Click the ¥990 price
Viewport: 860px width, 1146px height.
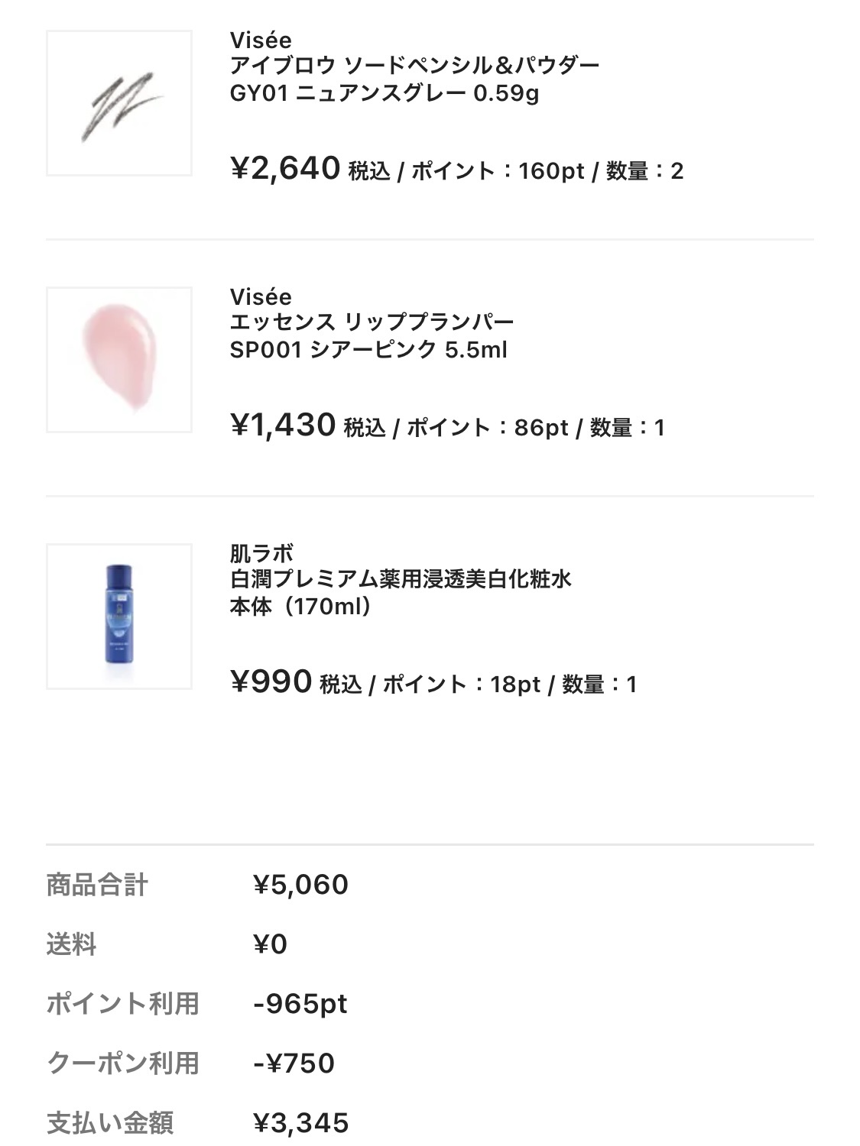tap(271, 682)
